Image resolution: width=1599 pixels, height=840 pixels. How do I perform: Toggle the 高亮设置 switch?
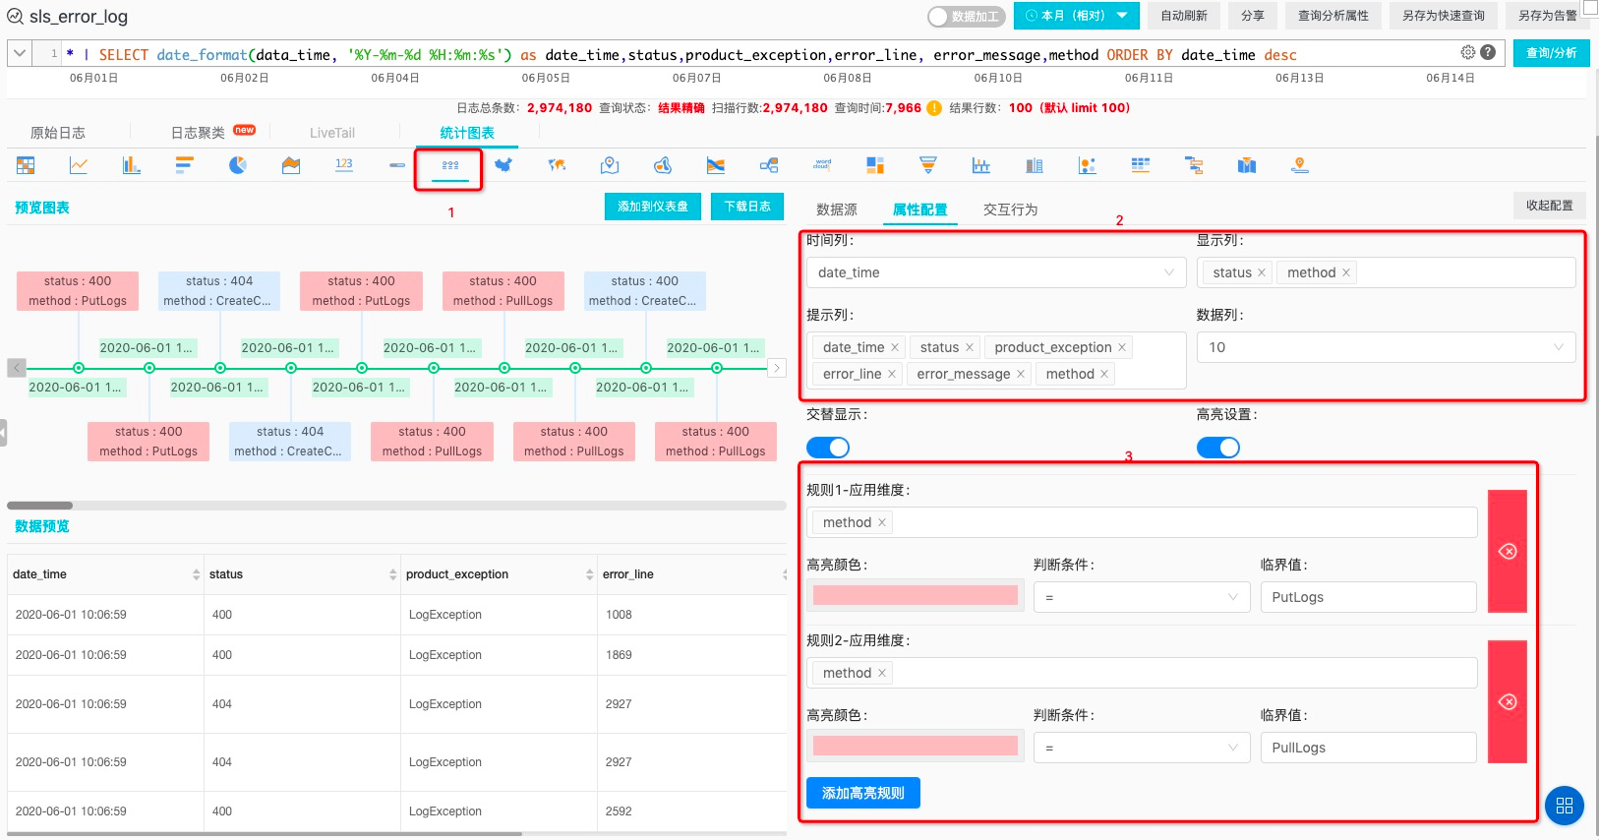pos(1218,448)
